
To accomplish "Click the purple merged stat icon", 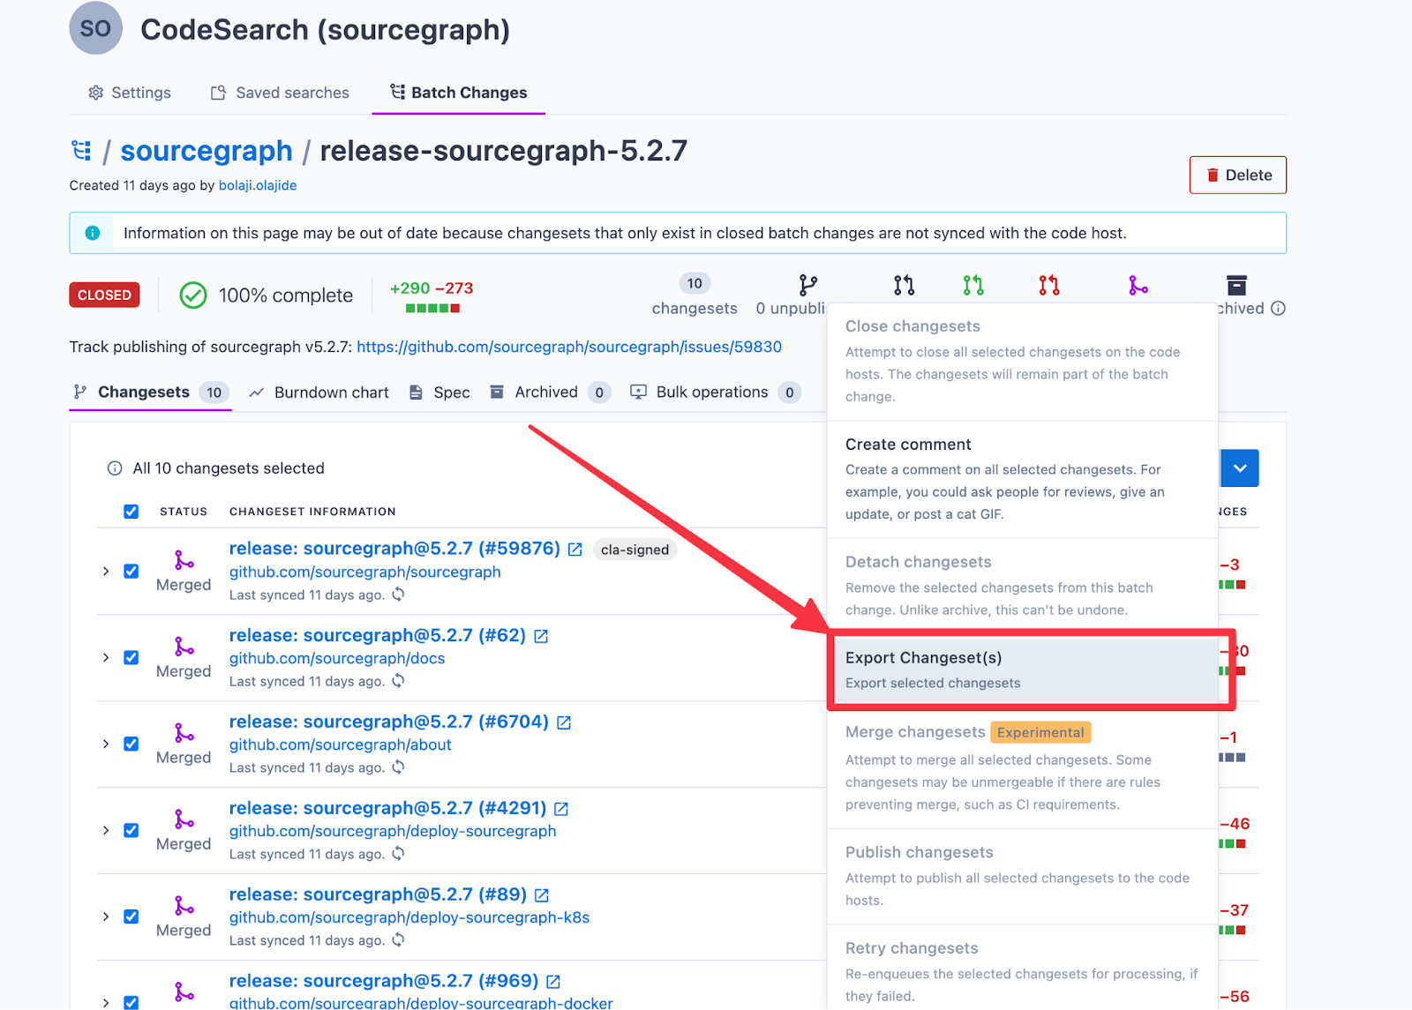I will pos(1138,285).
